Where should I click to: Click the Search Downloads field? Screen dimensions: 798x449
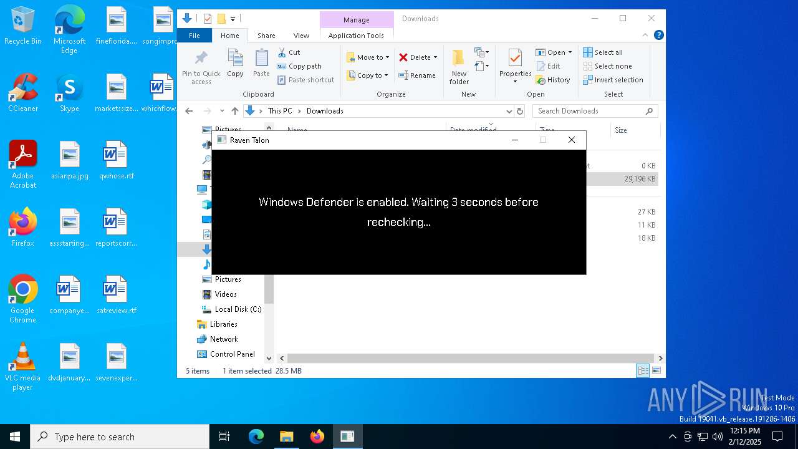pyautogui.click(x=595, y=111)
